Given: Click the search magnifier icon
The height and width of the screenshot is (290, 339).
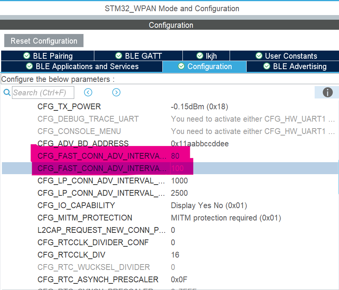Looking at the screenshot, I should pyautogui.click(x=7, y=92).
